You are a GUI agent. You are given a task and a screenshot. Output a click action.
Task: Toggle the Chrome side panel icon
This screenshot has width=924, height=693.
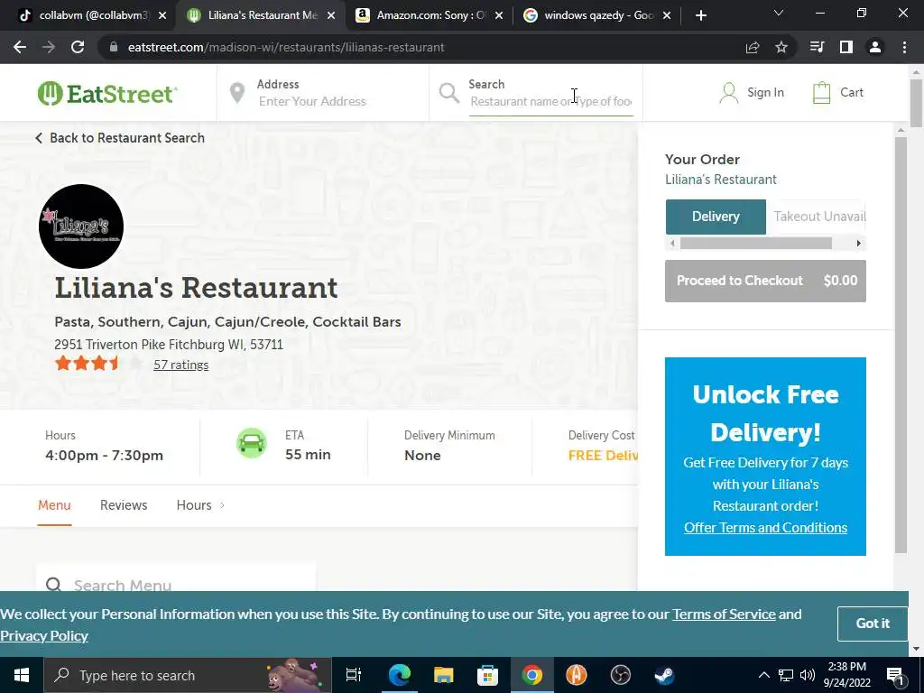[x=846, y=47]
